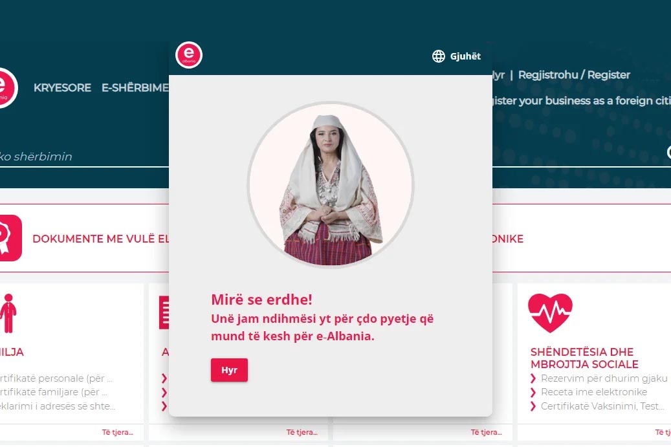Open the E-SHËRBIME menu item
The height and width of the screenshot is (447, 671).
pyautogui.click(x=135, y=88)
